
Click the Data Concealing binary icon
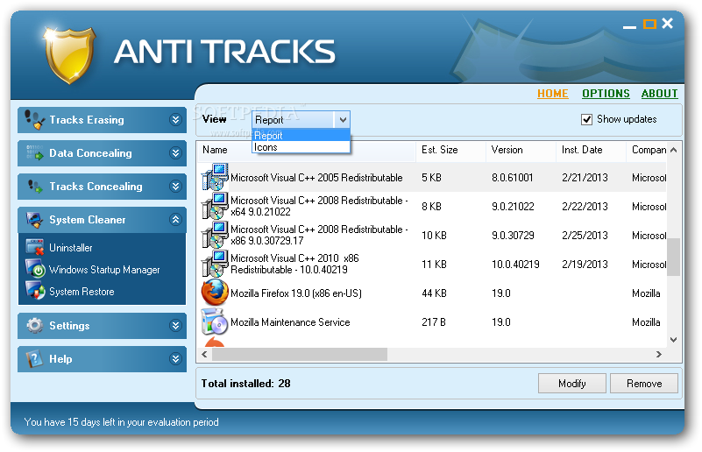[x=34, y=153]
